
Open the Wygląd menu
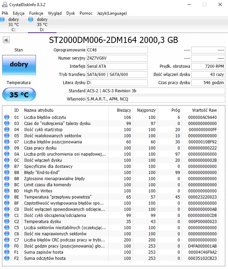[55, 13]
